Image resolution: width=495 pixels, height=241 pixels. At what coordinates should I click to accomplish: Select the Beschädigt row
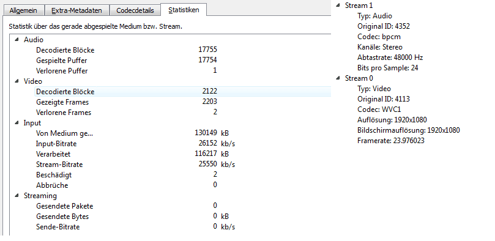tap(182, 175)
